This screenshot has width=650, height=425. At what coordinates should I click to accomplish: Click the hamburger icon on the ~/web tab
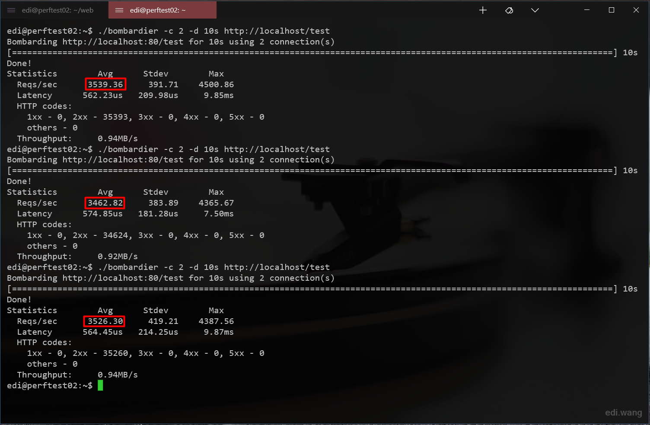pos(12,10)
